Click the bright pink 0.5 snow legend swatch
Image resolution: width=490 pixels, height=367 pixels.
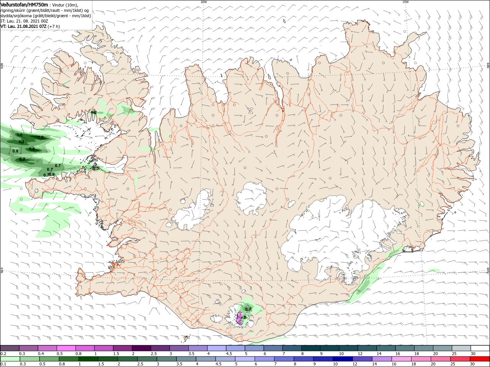click(x=66, y=348)
